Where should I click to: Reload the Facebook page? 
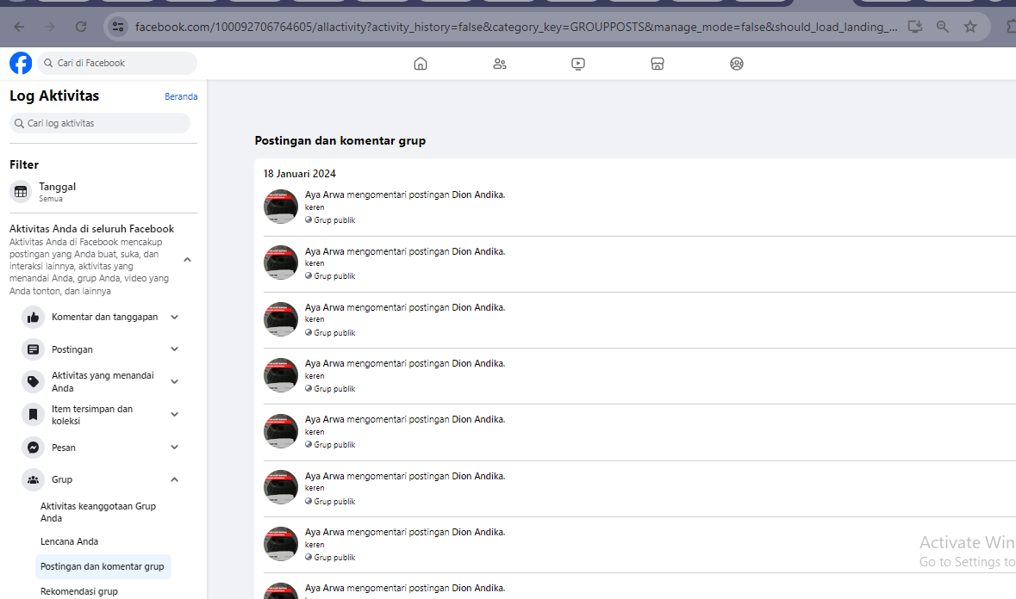81,27
